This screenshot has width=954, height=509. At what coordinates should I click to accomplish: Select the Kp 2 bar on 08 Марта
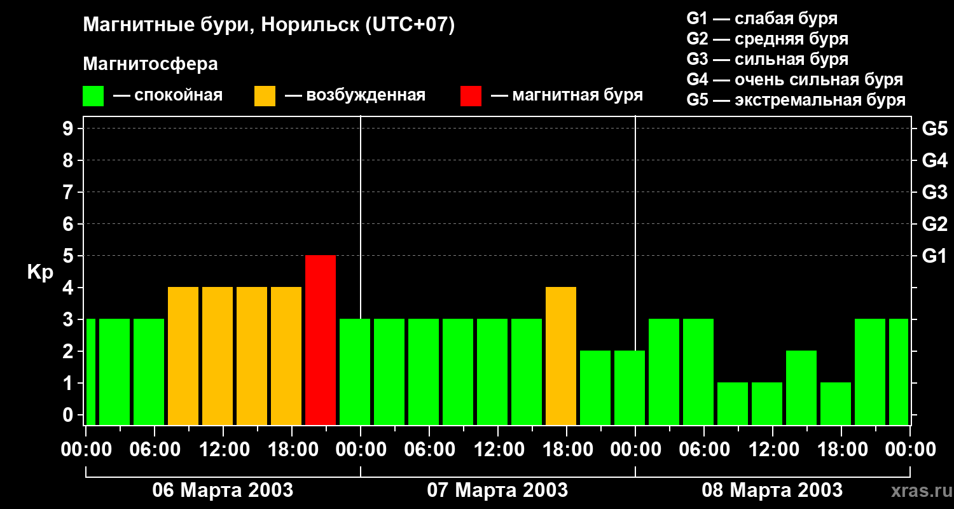(x=801, y=387)
